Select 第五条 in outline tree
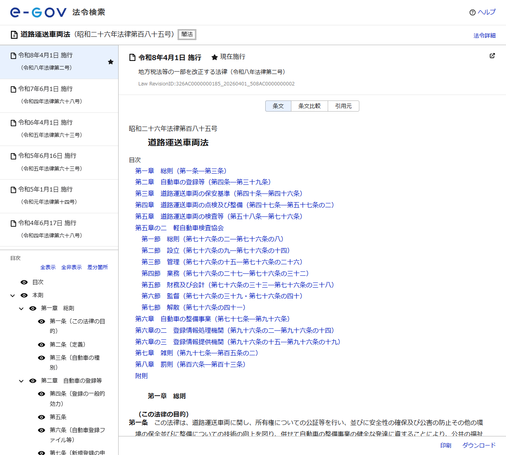This screenshot has width=506, height=455. tap(58, 417)
